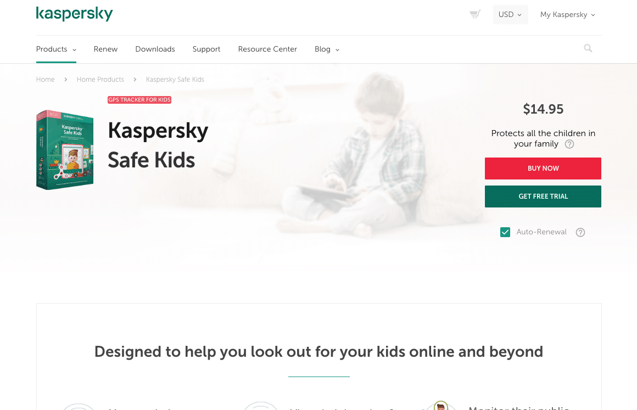Click the help icon beside Auto-Renewal
Screen dimensions: 637x410
point(580,232)
